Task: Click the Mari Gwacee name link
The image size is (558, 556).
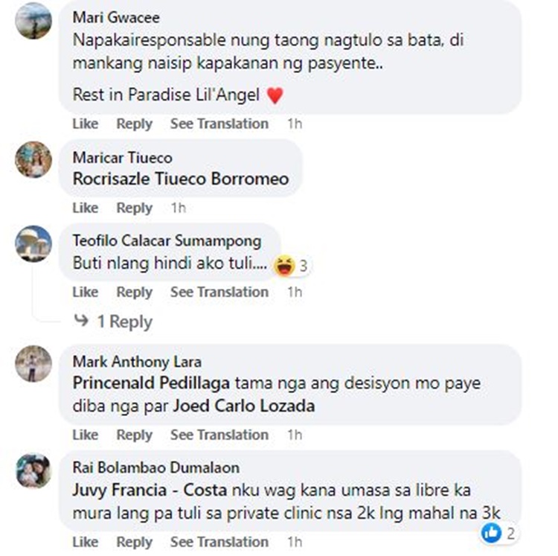Action: [x=116, y=17]
